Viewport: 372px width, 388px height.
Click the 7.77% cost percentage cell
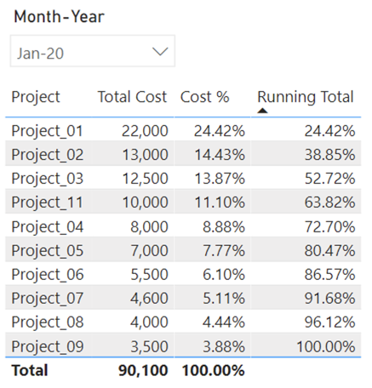click(224, 251)
